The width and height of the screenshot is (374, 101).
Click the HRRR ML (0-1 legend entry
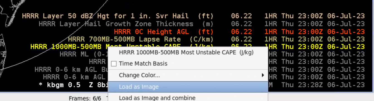84,54
